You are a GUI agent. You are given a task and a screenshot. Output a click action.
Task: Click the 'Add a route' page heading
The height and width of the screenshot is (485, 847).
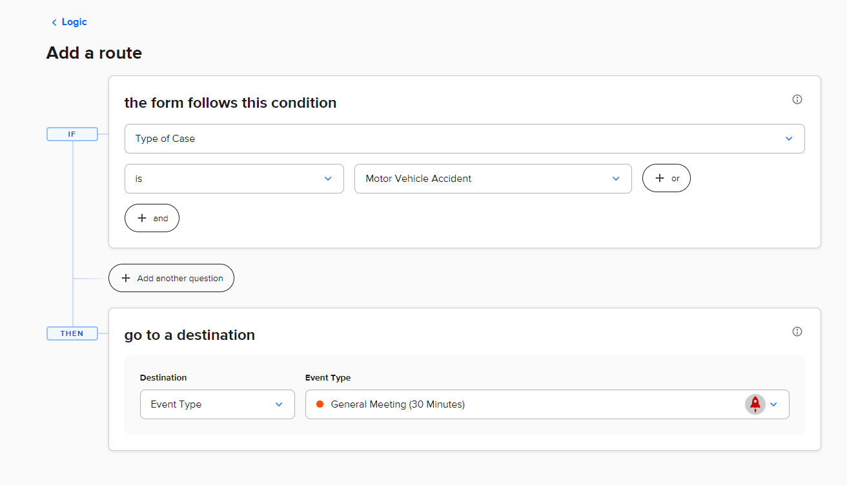coord(94,53)
